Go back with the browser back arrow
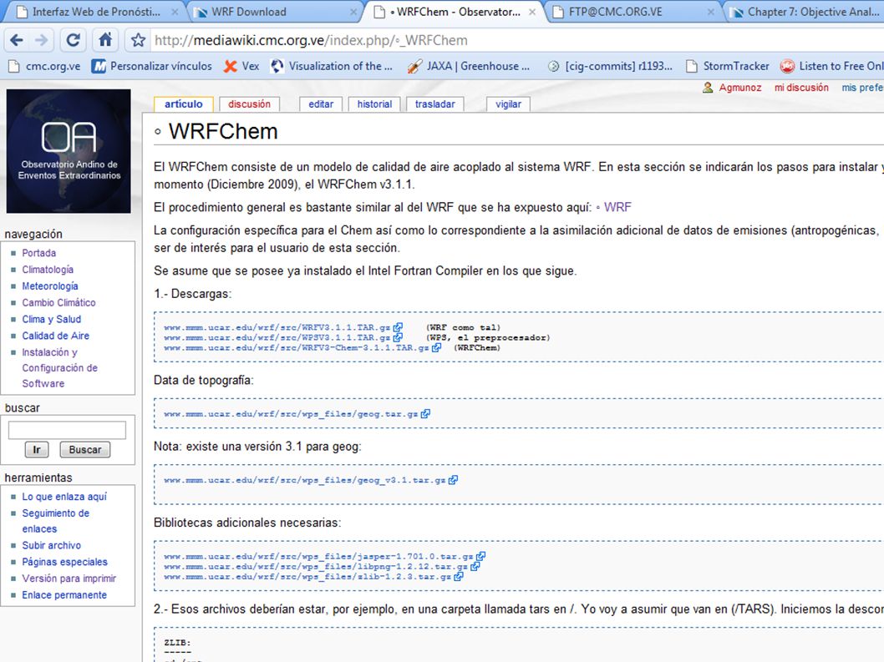Image resolution: width=884 pixels, height=662 pixels. [x=17, y=40]
